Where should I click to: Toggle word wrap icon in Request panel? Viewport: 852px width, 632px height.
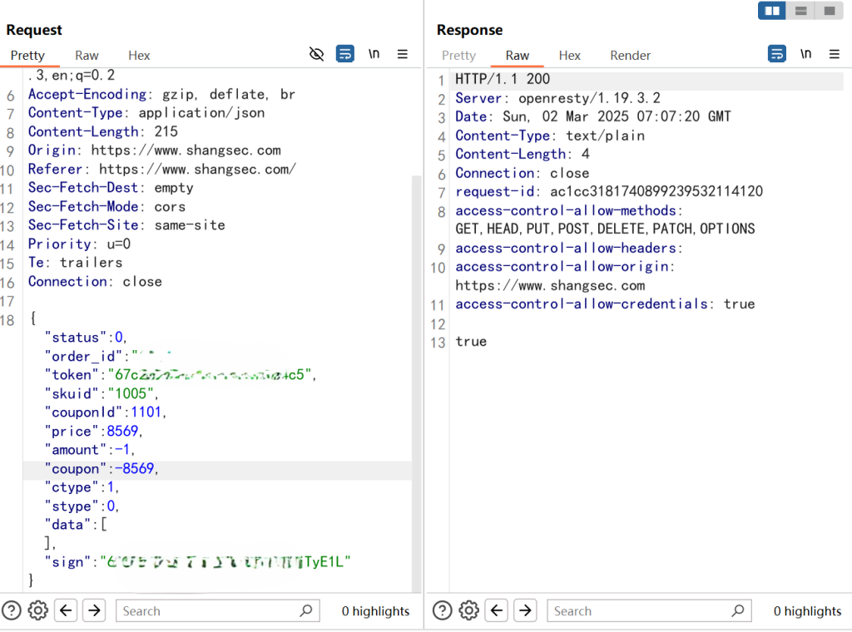coord(345,54)
